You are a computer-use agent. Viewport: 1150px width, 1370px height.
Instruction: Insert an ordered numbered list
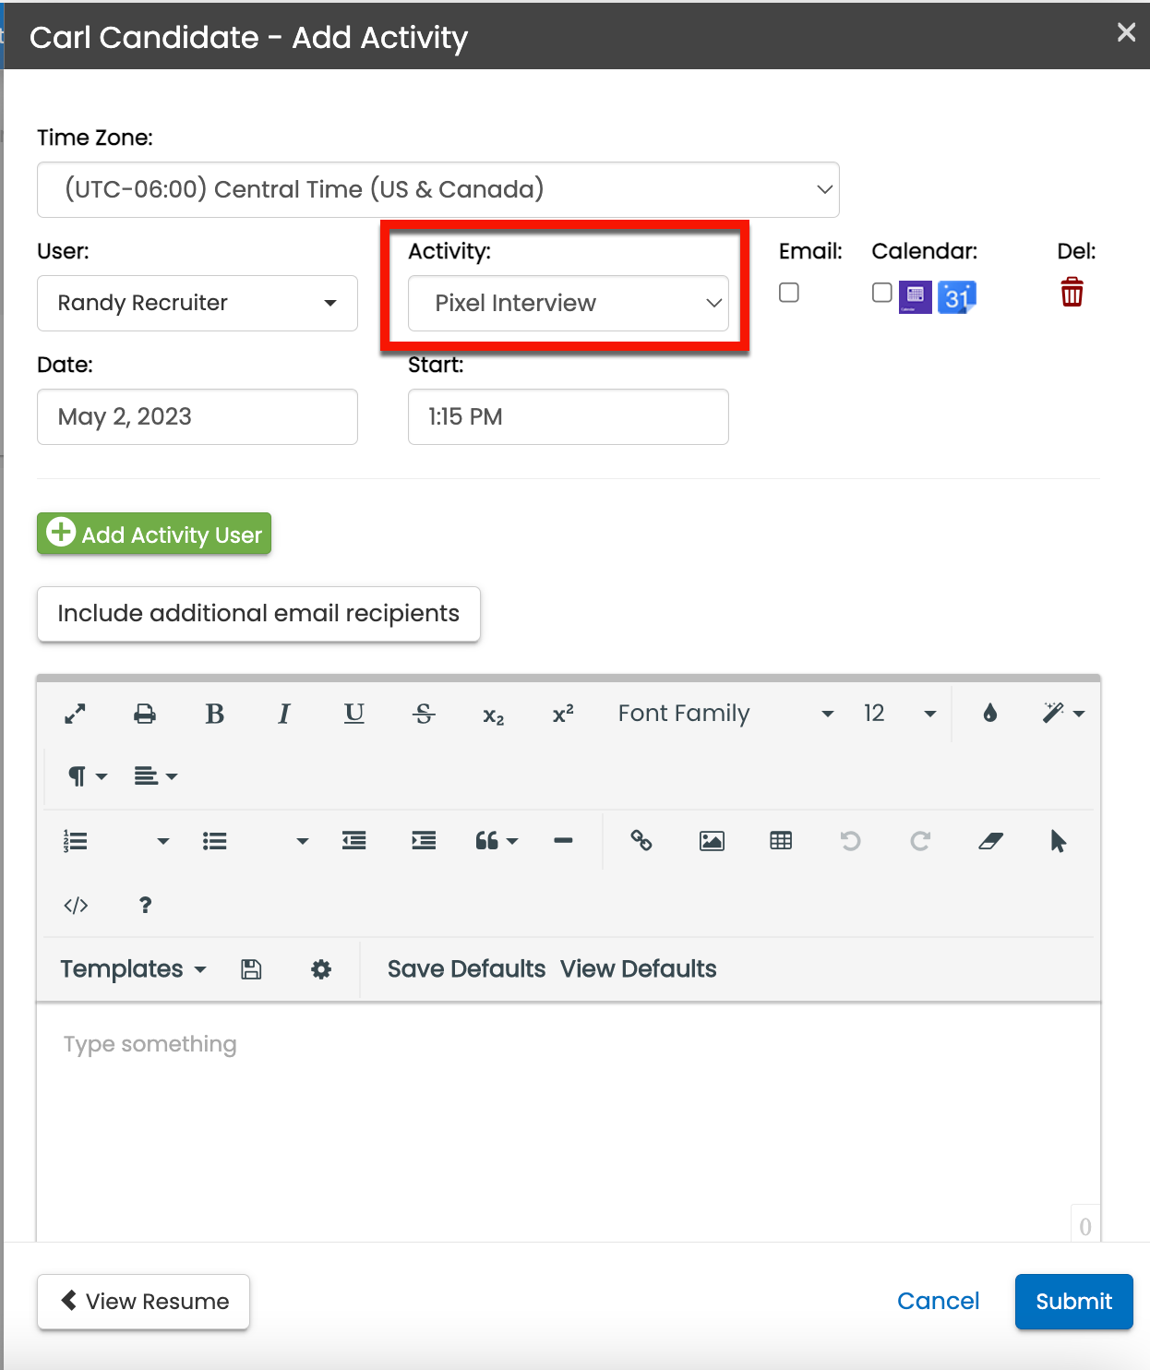[76, 841]
